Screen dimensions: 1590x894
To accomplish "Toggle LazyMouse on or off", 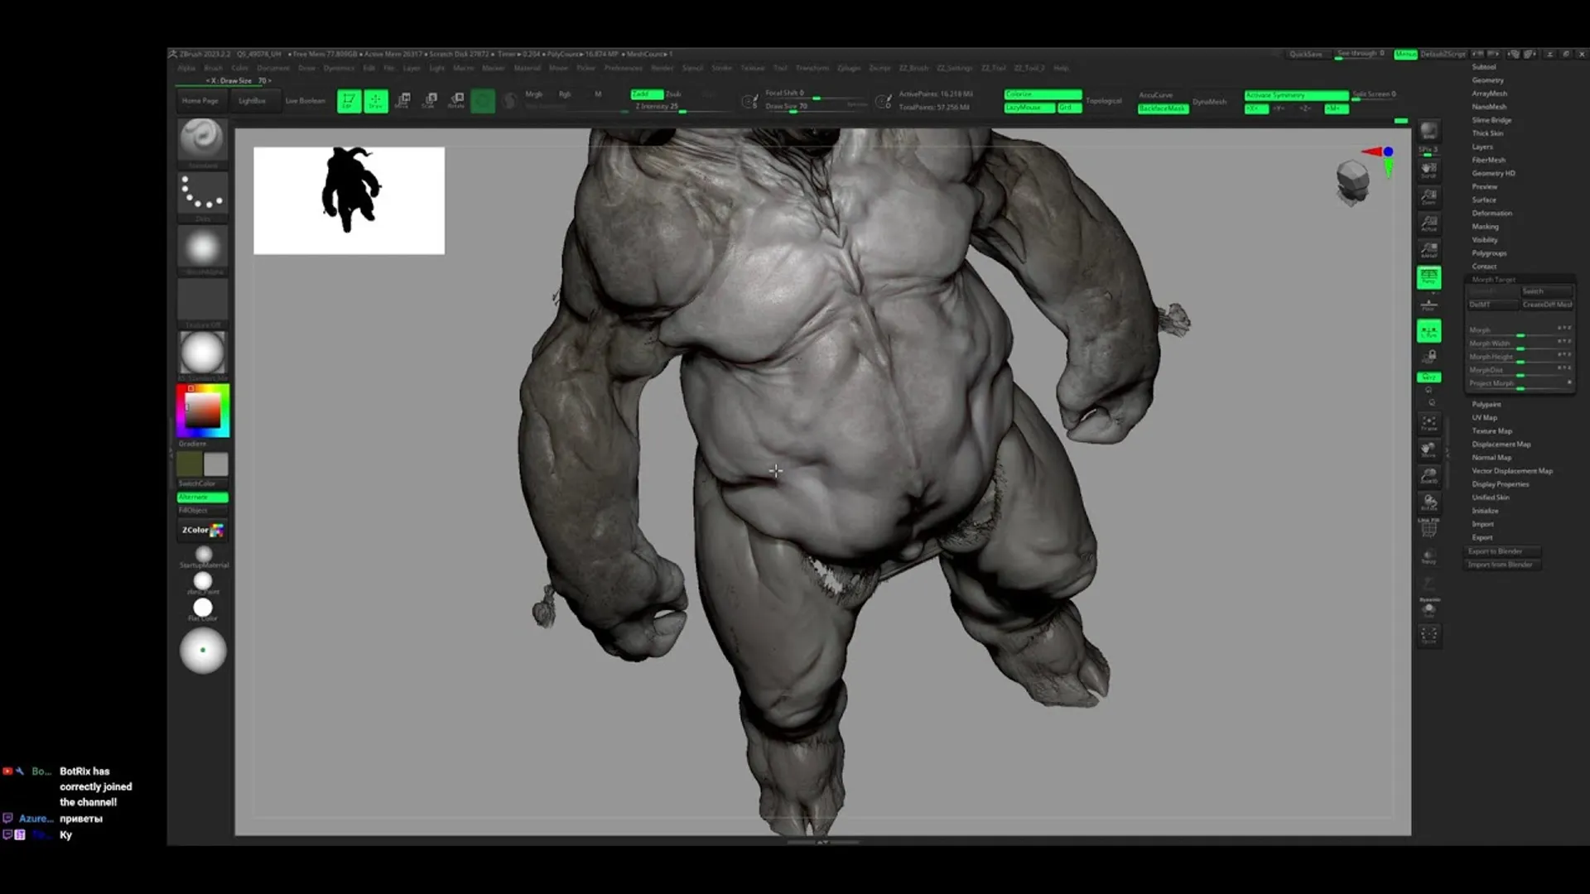I will pos(1029,108).
